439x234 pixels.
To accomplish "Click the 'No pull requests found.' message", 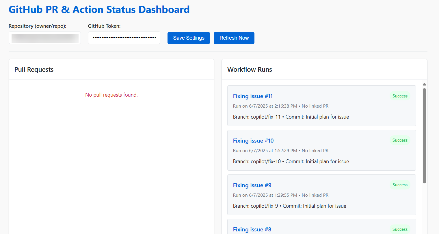I will click(111, 95).
